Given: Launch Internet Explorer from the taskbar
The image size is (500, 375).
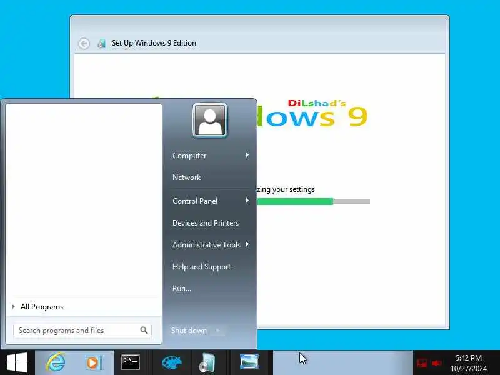Looking at the screenshot, I should [56, 362].
